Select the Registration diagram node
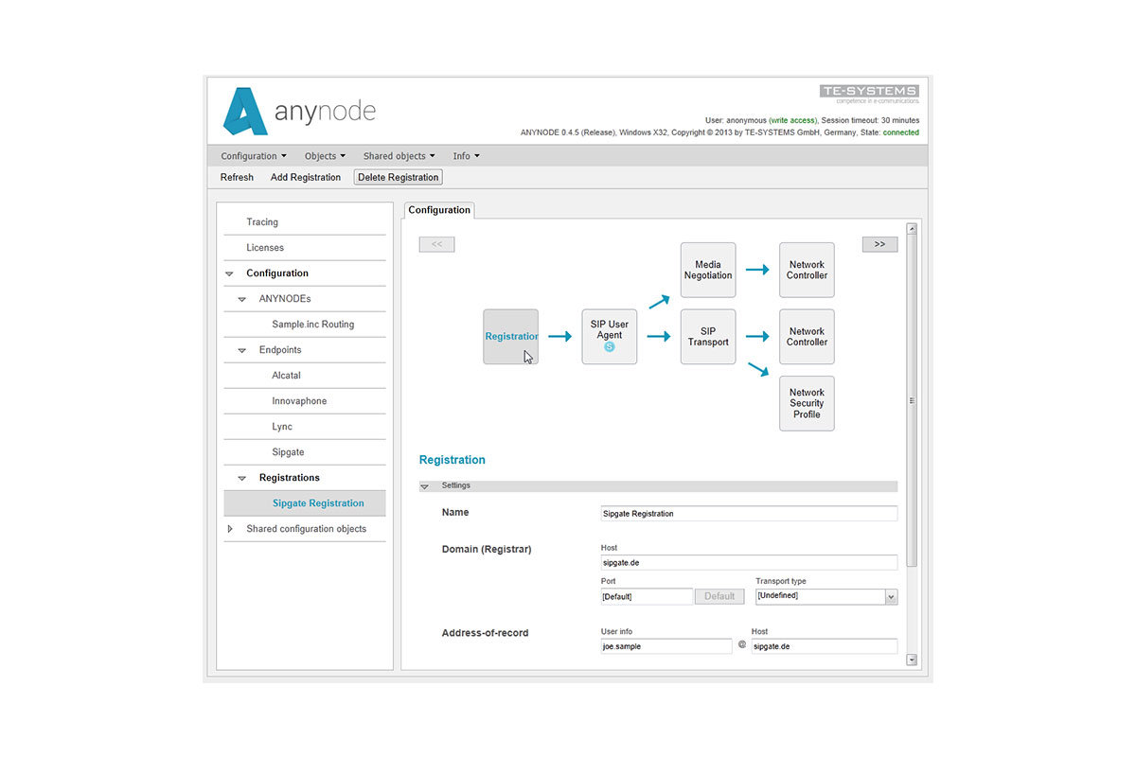The image size is (1136, 757). (510, 337)
